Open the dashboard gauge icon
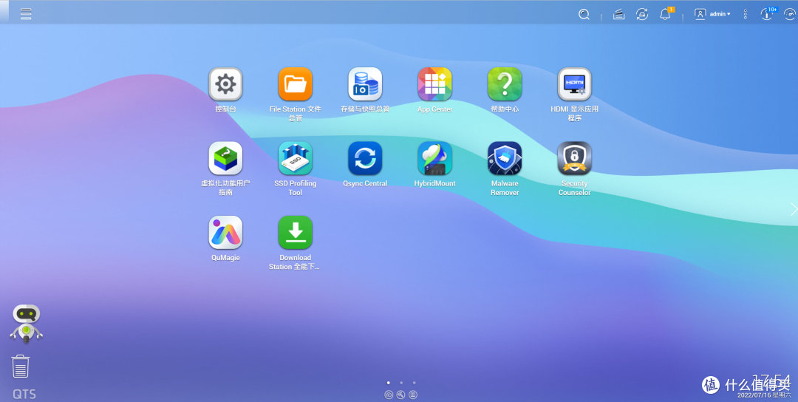The height and width of the screenshot is (402, 798). (791, 14)
